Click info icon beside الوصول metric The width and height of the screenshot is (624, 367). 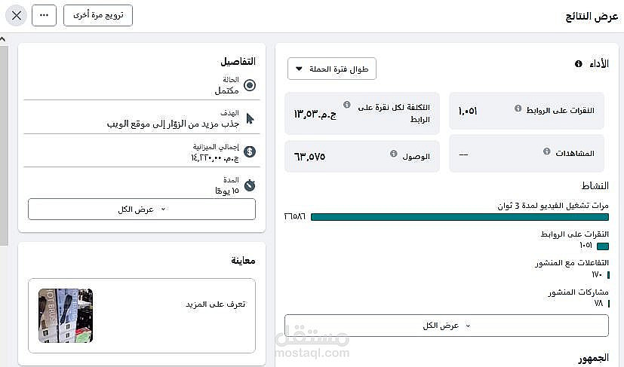coord(394,154)
